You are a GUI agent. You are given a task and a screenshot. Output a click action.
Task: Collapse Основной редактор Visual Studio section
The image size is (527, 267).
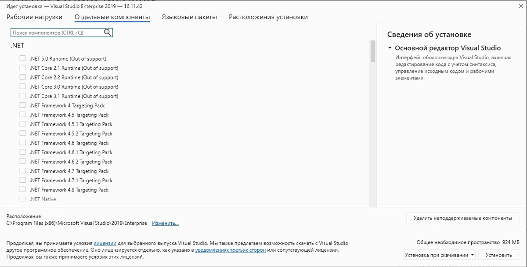390,48
